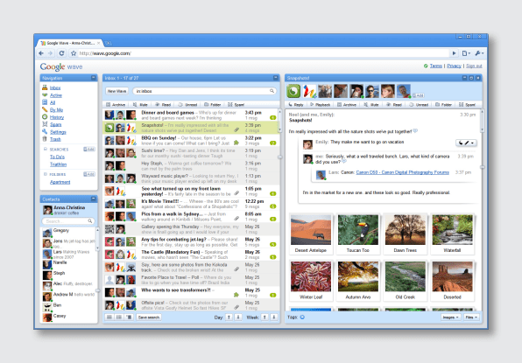Click the Sign out link
This screenshot has width=522, height=363.
pyautogui.click(x=474, y=66)
